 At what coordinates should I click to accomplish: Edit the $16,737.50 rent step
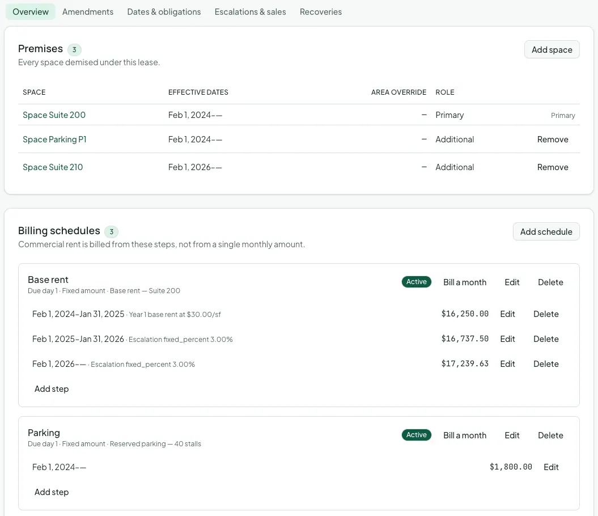coord(507,339)
